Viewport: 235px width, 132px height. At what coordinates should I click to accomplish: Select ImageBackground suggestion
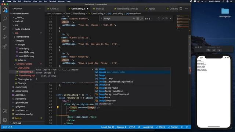(x=133, y=88)
